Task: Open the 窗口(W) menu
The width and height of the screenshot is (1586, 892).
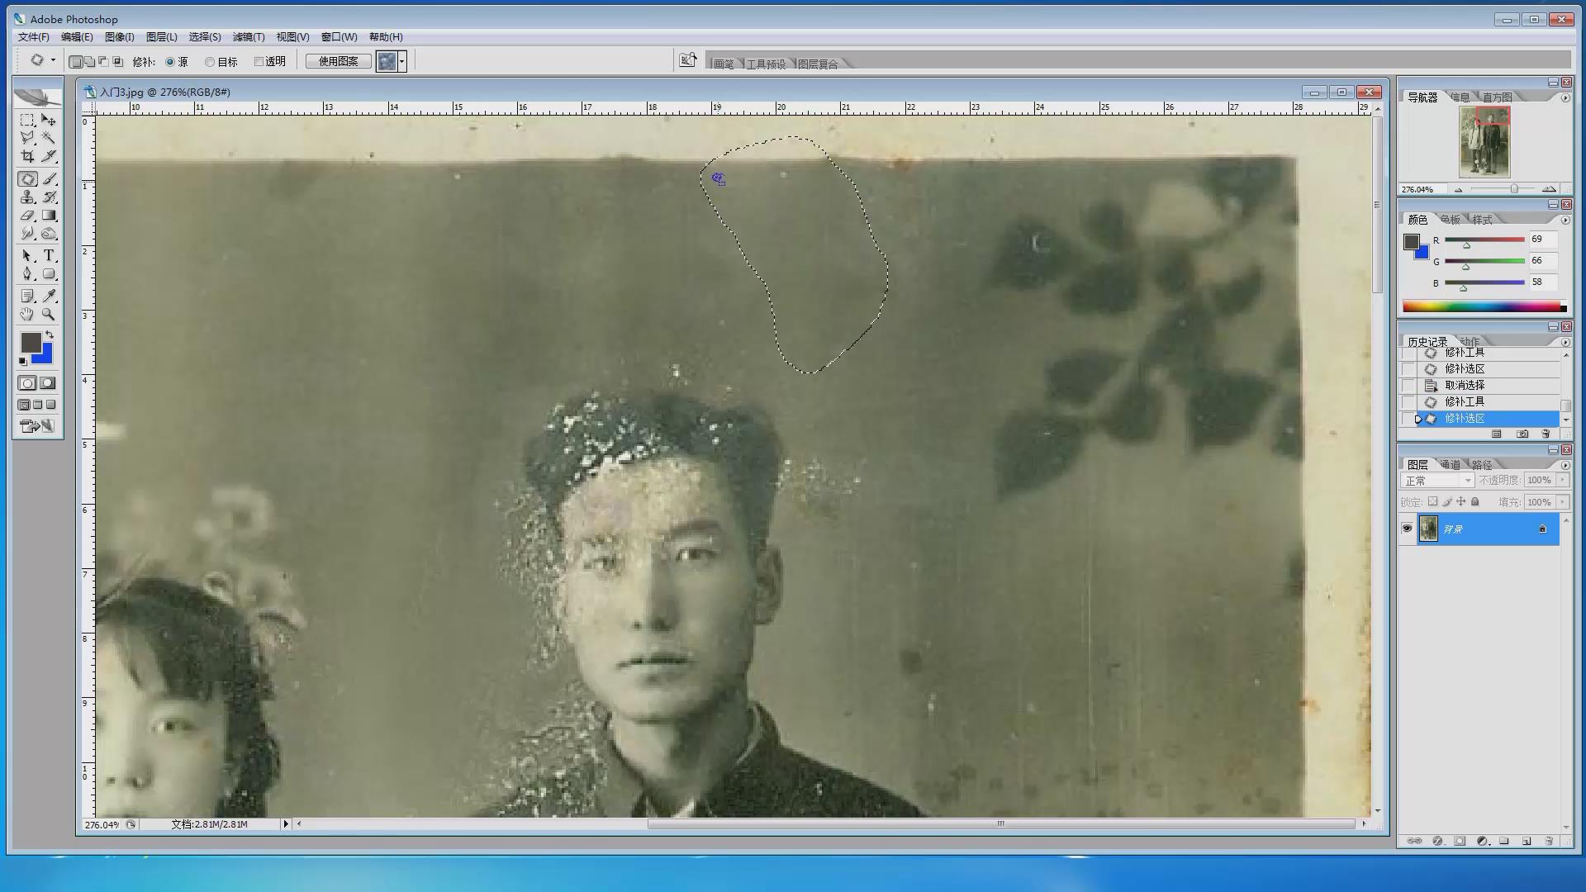Action: 340,37
